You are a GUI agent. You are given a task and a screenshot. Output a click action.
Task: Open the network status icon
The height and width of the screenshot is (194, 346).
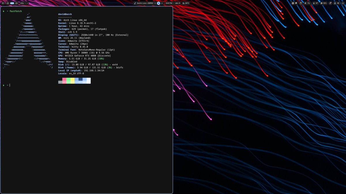335,3
